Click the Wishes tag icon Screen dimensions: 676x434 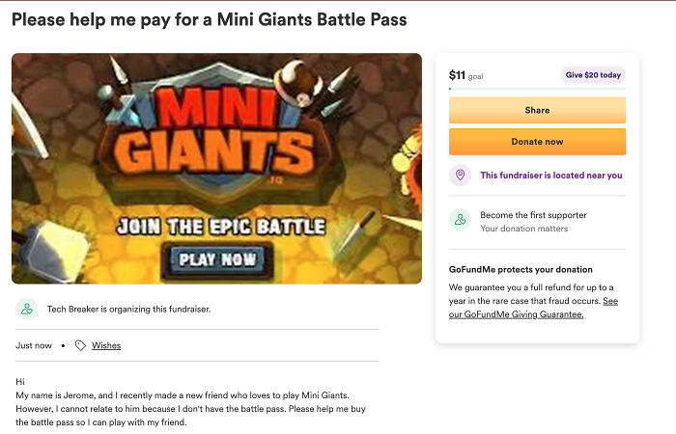pyautogui.click(x=80, y=345)
